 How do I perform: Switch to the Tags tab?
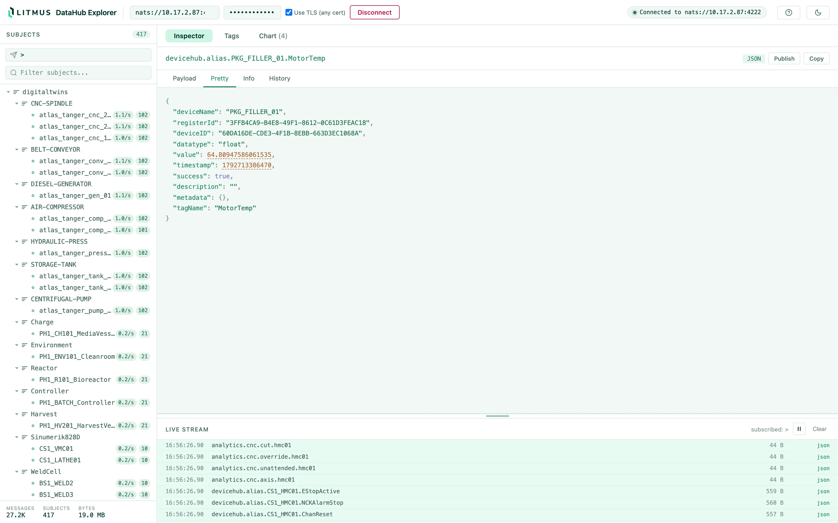(232, 36)
